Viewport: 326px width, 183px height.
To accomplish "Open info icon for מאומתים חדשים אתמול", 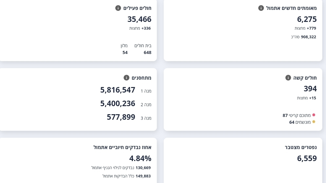I will (261, 8).
